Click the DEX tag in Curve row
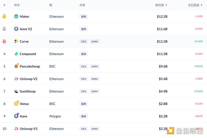The width and height of the screenshot is (207, 138). [x=83, y=42]
